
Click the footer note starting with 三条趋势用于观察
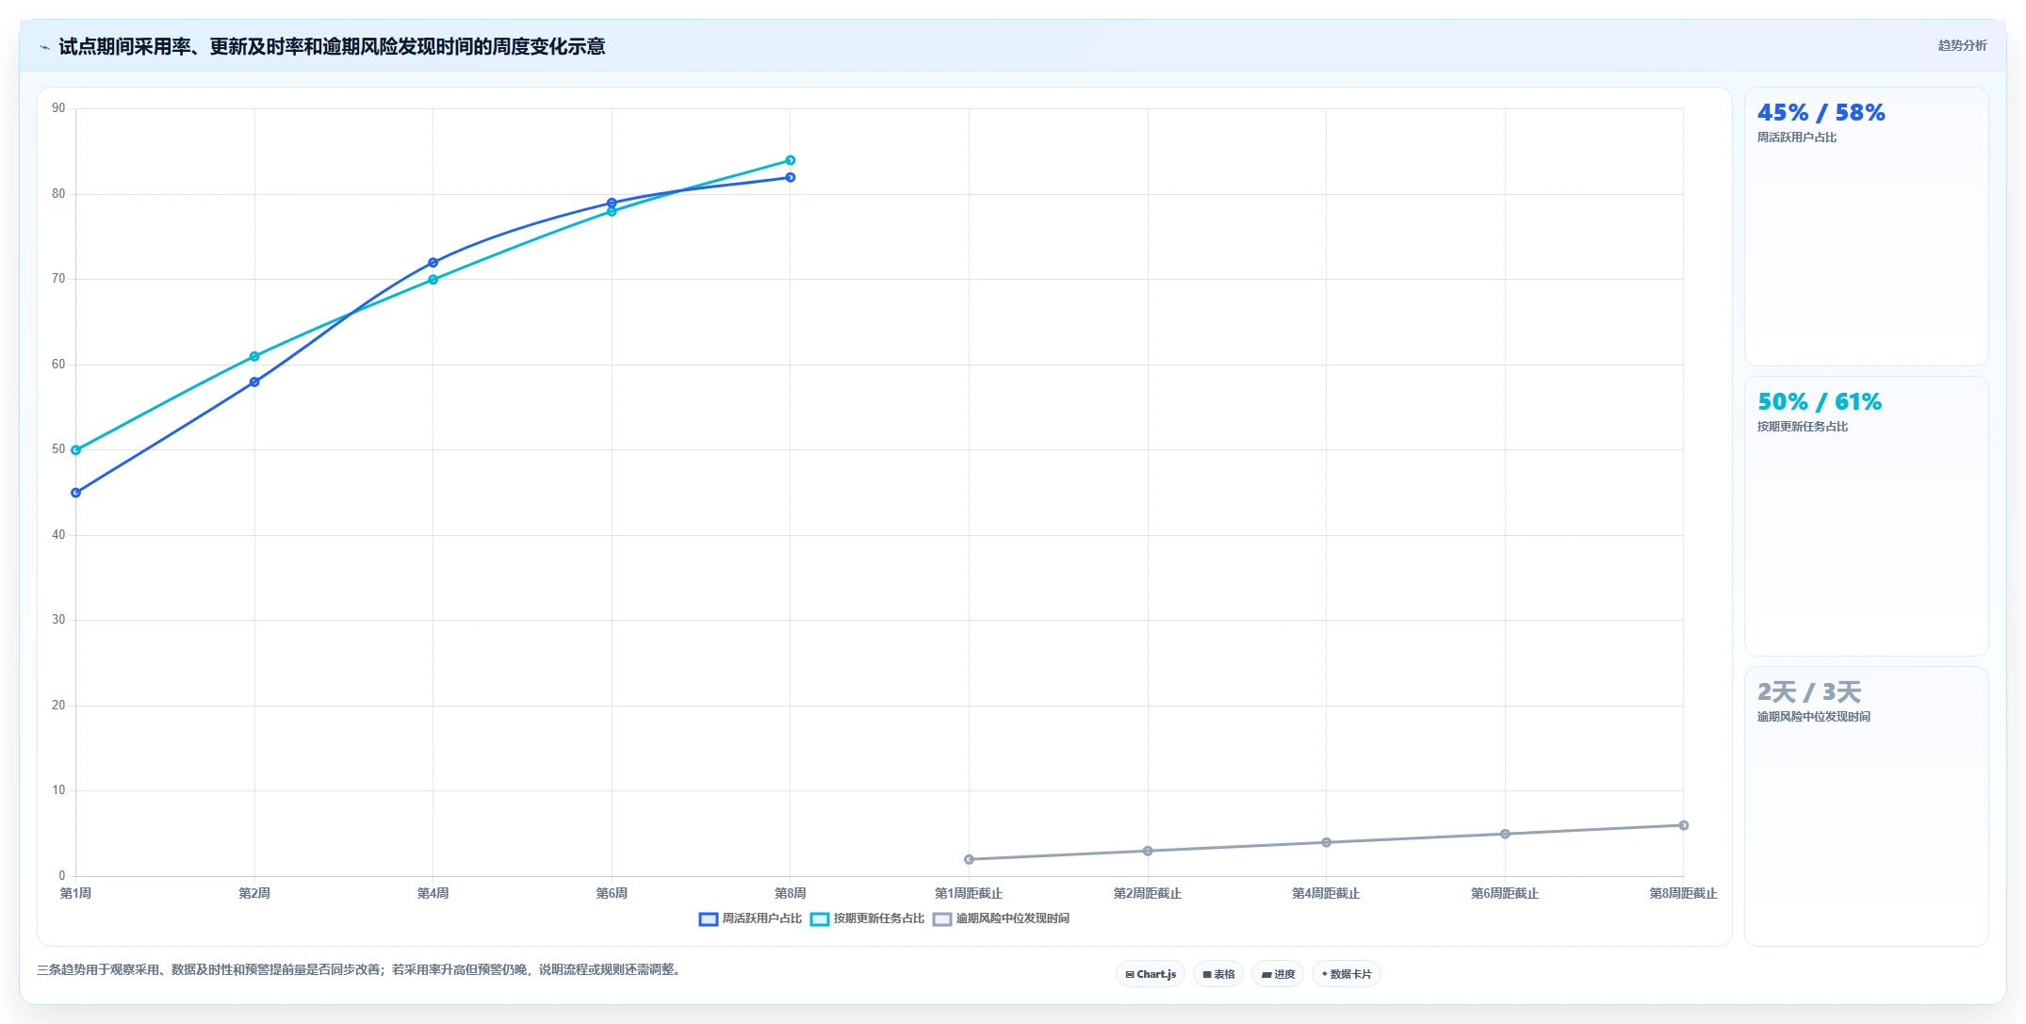tap(358, 969)
